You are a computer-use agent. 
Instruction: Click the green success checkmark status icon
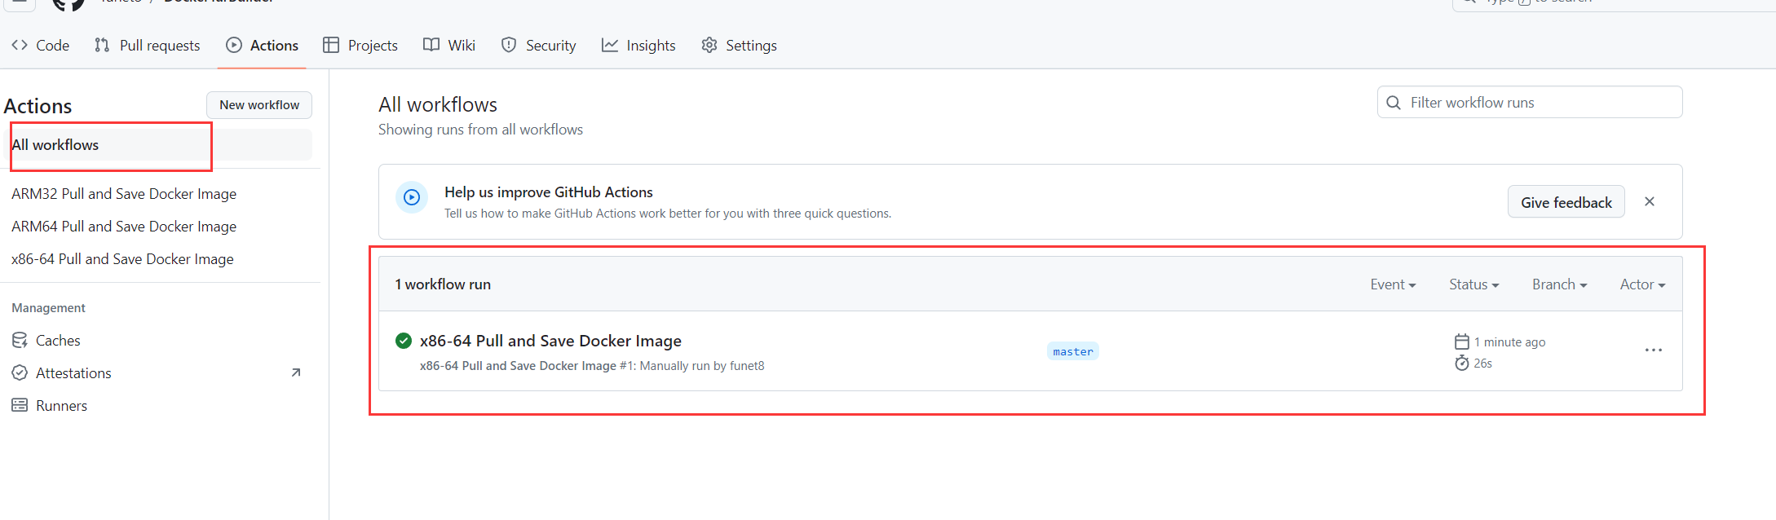click(x=404, y=341)
